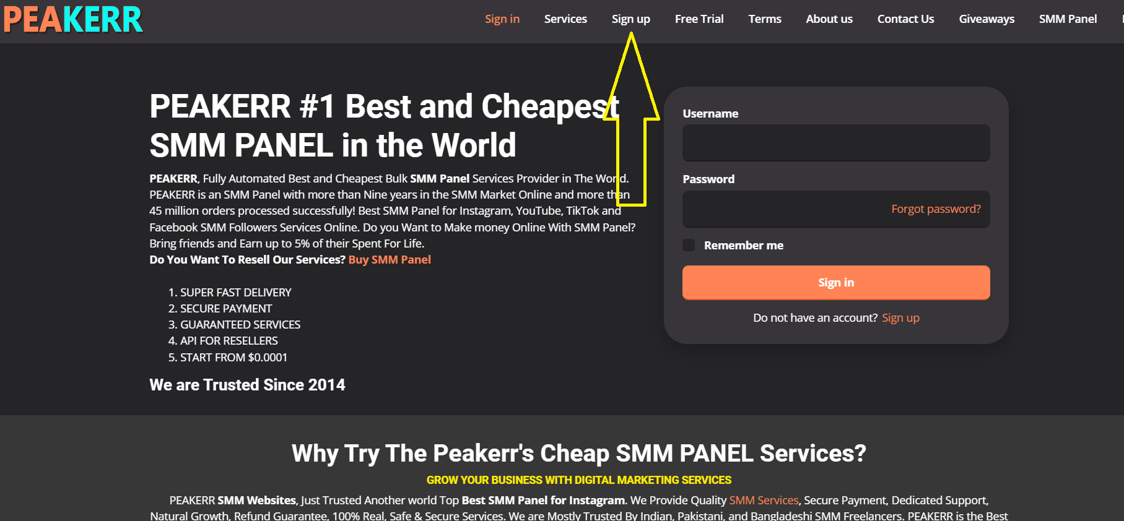The height and width of the screenshot is (521, 1124).
Task: Open the Terms page
Action: pyautogui.click(x=765, y=19)
